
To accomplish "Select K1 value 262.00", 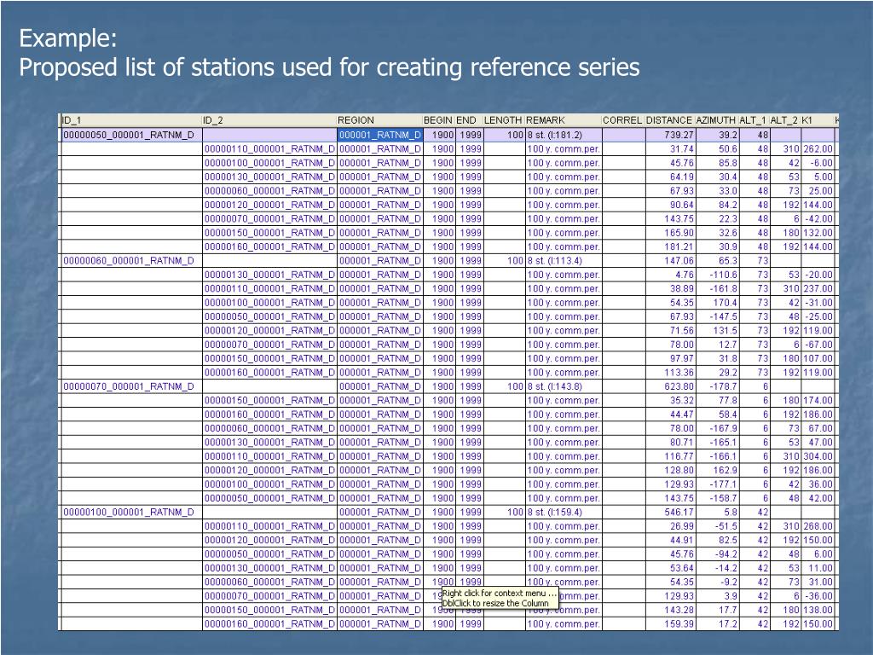I will [x=818, y=148].
